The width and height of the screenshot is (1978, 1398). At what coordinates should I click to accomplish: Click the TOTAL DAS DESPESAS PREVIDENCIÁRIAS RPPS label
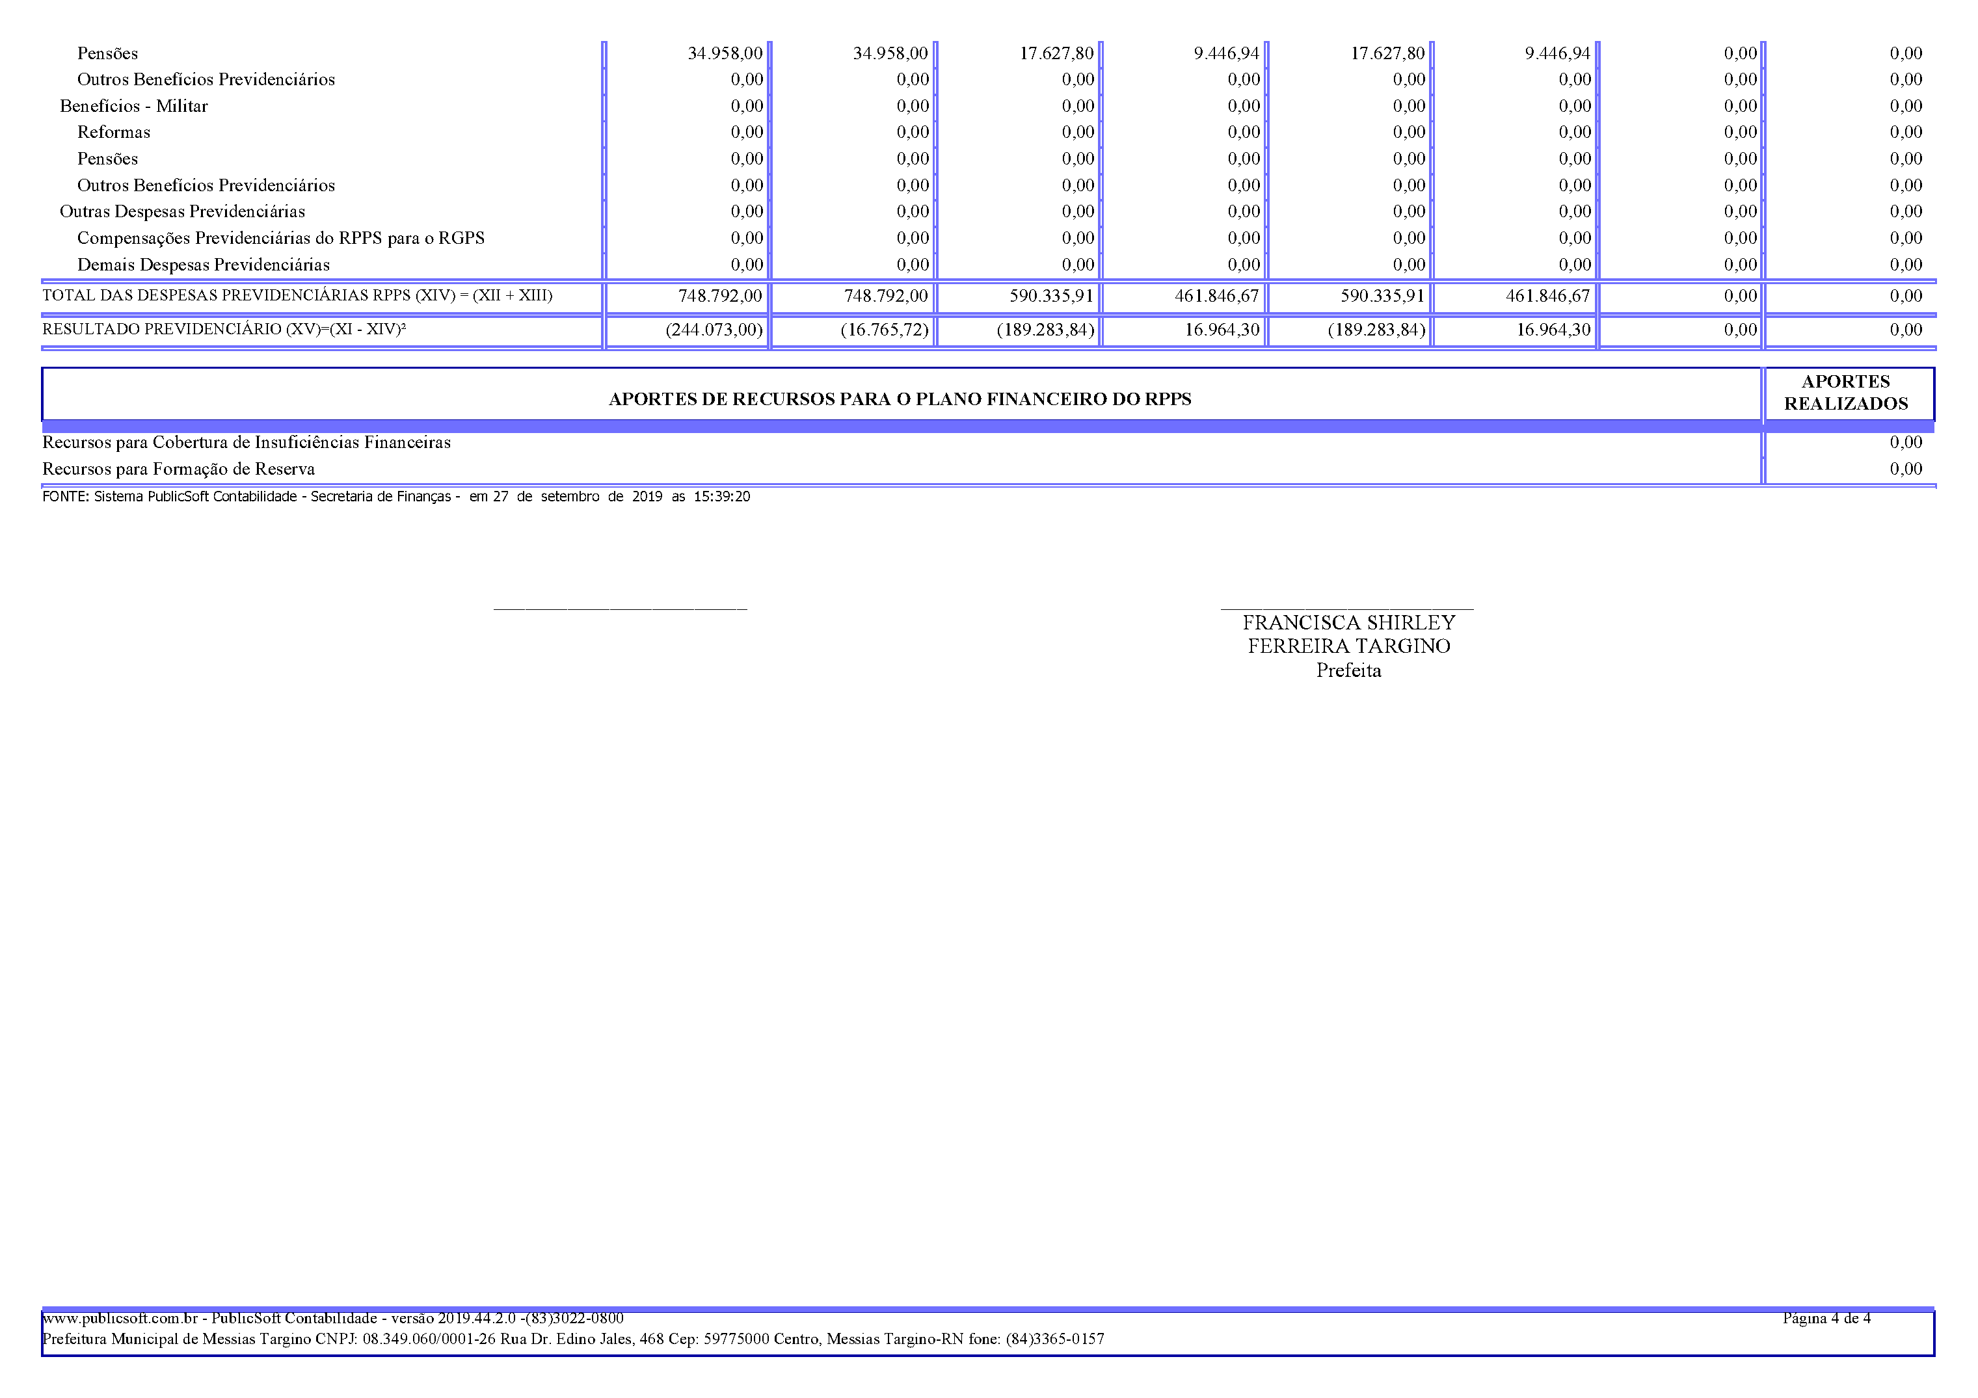(x=297, y=295)
